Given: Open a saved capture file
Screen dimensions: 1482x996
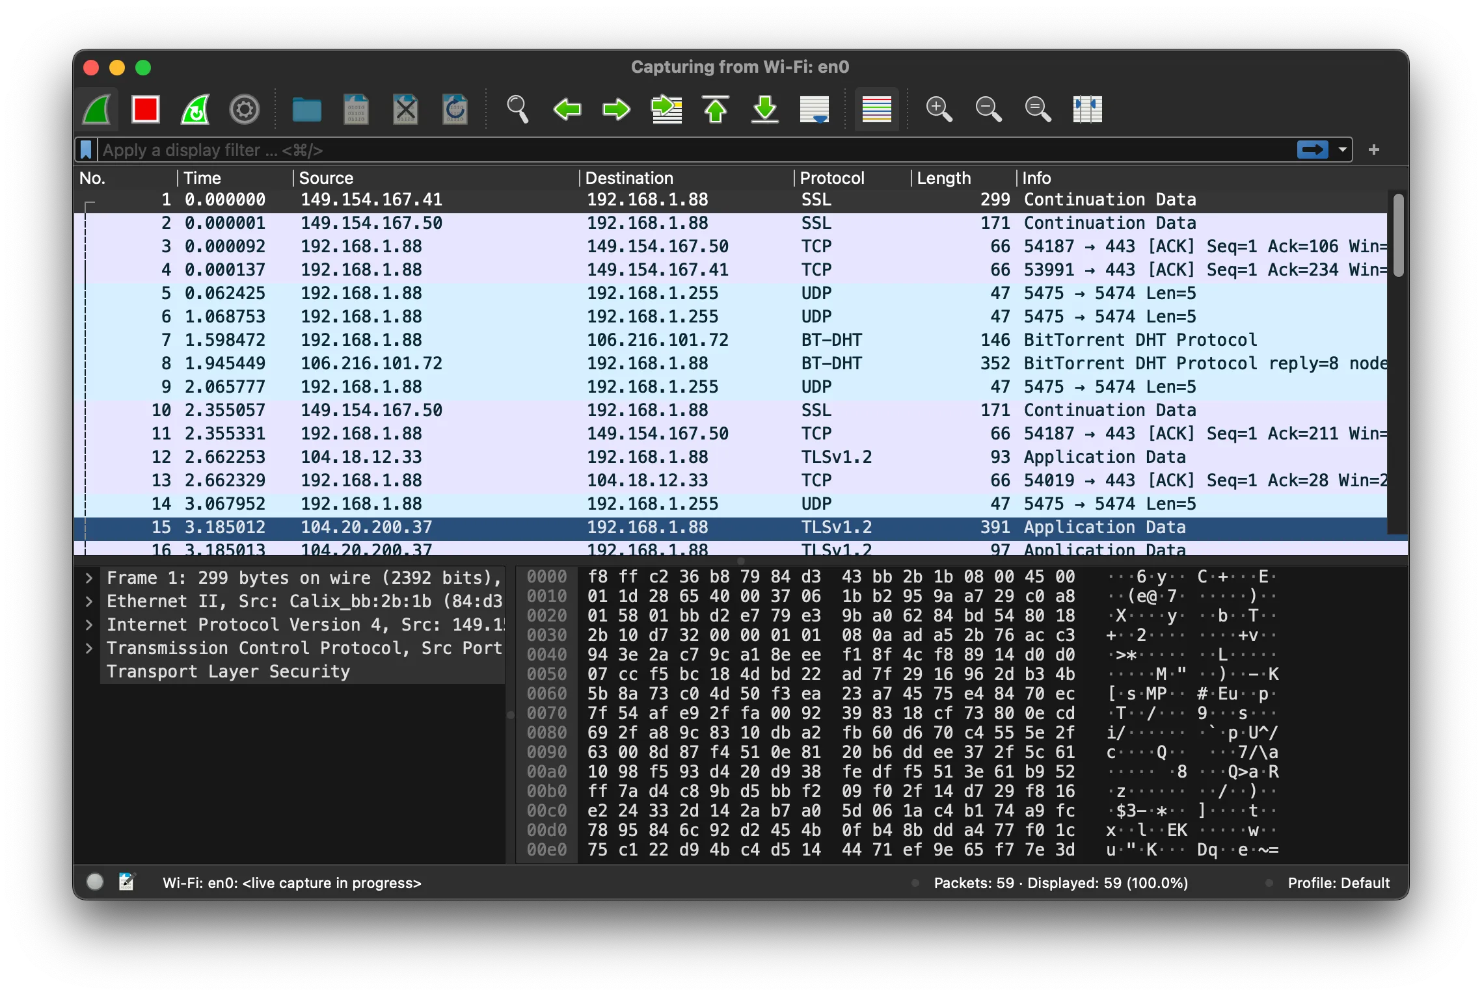Looking at the screenshot, I should [x=306, y=109].
